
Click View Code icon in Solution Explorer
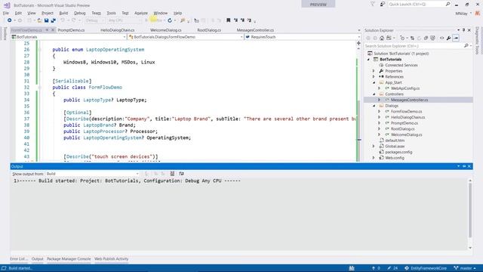441,38
